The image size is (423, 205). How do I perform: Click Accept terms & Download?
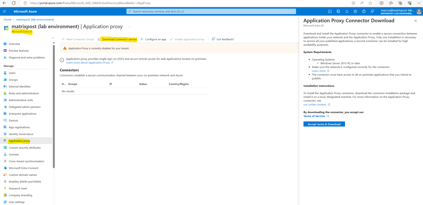coord(324,124)
